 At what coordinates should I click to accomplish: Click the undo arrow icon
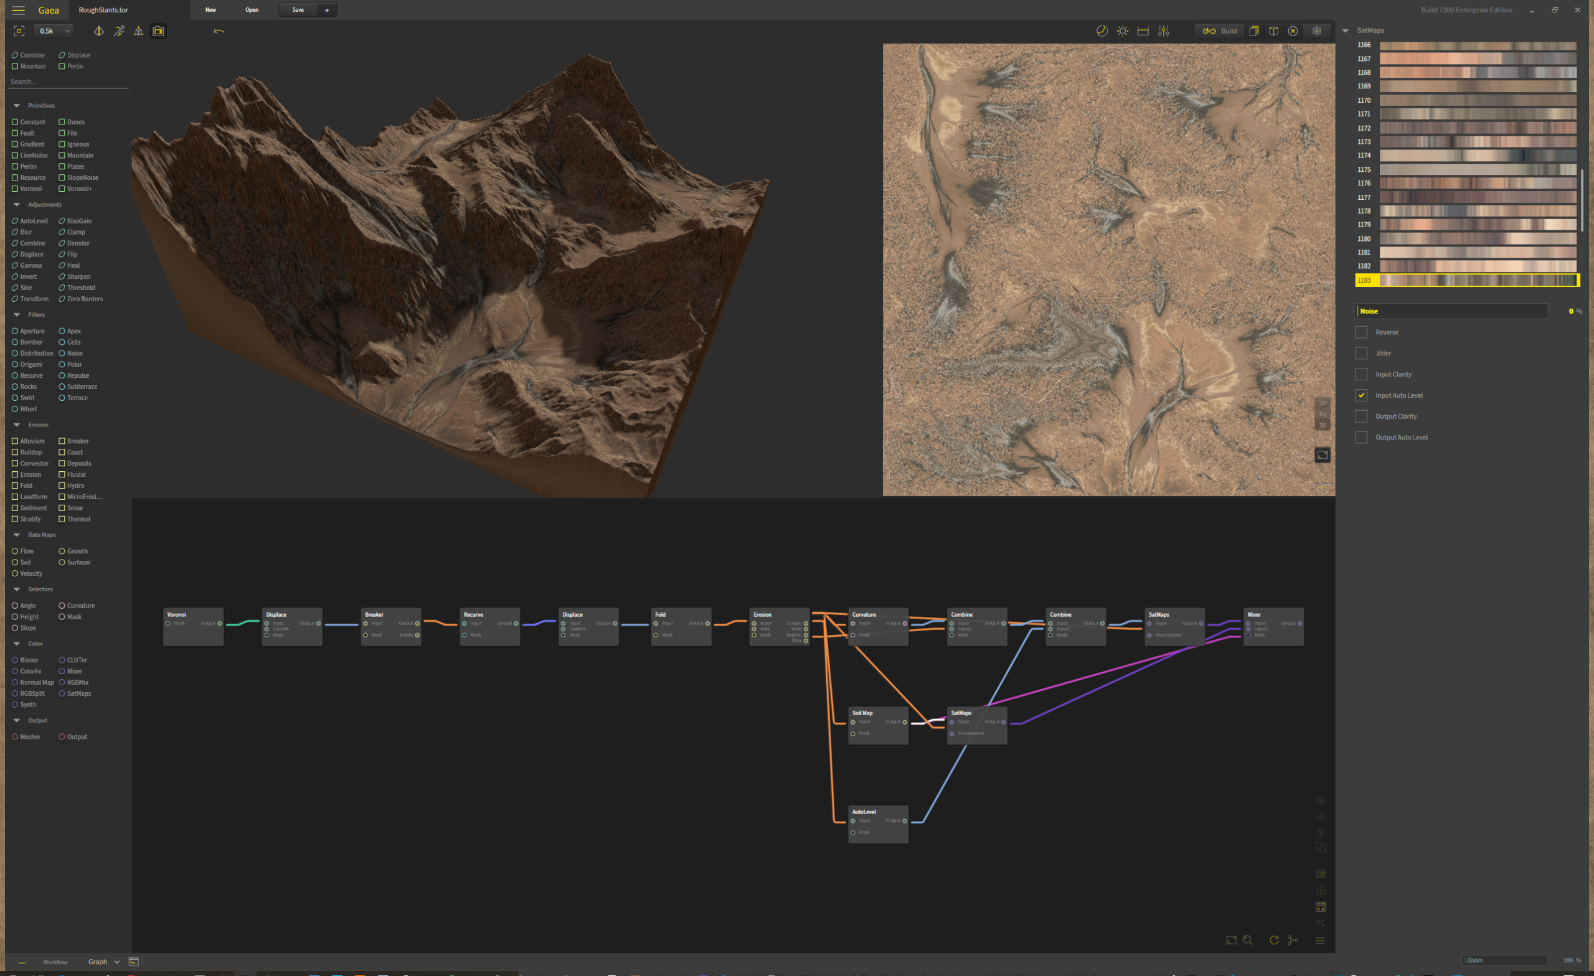[219, 31]
